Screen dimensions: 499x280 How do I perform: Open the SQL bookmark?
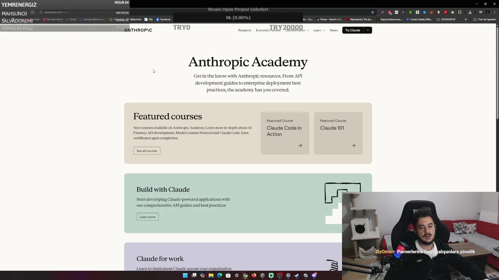coord(149,19)
